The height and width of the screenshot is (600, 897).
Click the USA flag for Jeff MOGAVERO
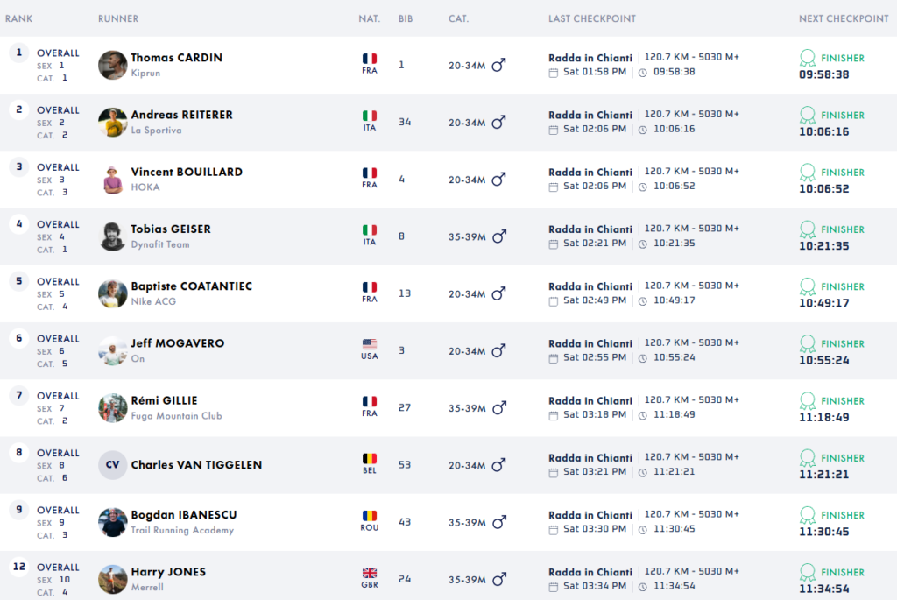(370, 344)
